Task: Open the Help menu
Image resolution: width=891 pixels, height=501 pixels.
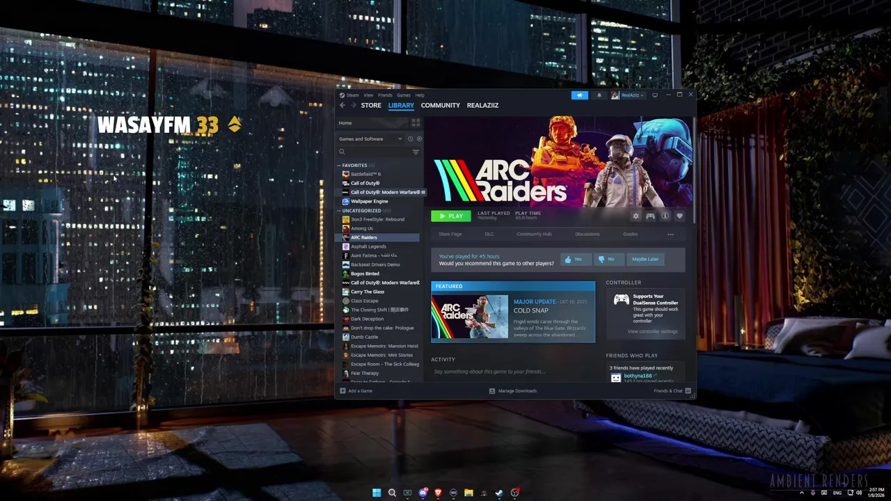Action: (x=420, y=95)
